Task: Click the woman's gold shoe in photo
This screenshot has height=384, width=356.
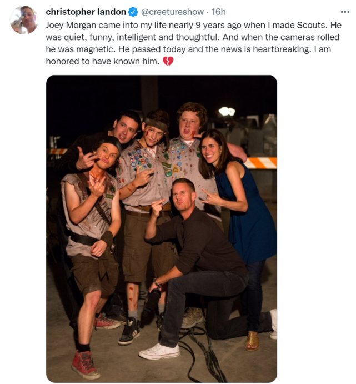Action: coord(253,338)
